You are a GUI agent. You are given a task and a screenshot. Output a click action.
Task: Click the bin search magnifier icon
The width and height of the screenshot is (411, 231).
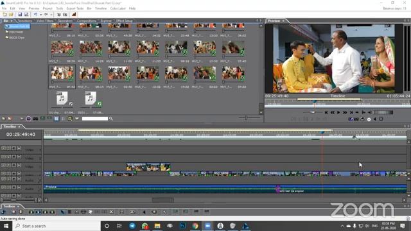pos(111,119)
